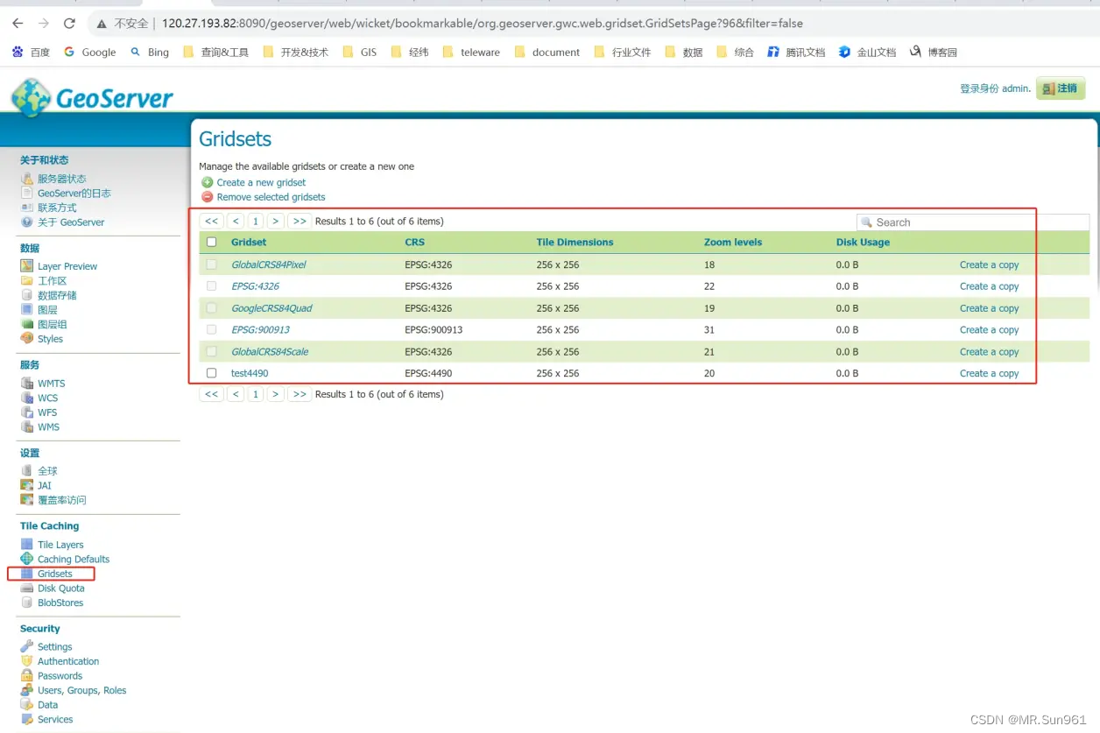
Task: Click the Security Settings wrench icon
Action: pos(27,646)
